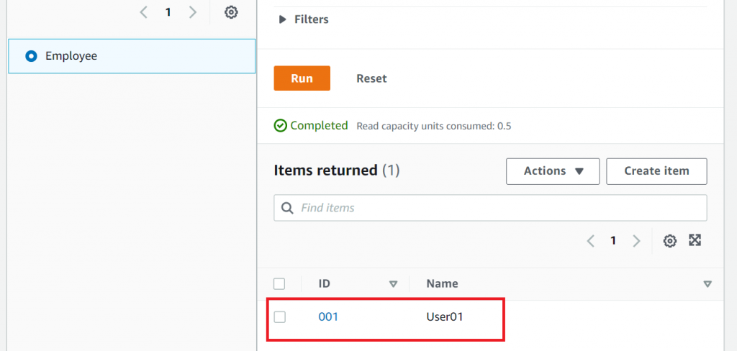737x351 pixels.
Task: Open item with ID 001 link
Action: (x=328, y=316)
